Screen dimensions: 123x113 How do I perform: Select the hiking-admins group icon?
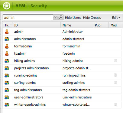(7, 61)
